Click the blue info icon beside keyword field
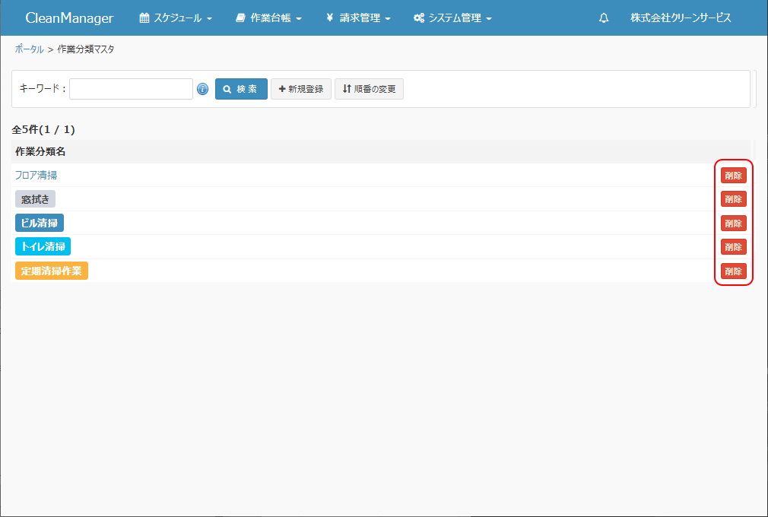Screen dimensions: 768x517 pos(202,89)
